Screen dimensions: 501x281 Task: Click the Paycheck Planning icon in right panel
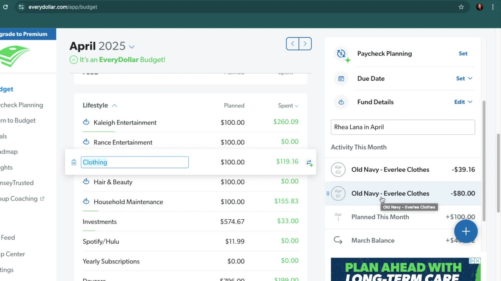click(x=342, y=54)
